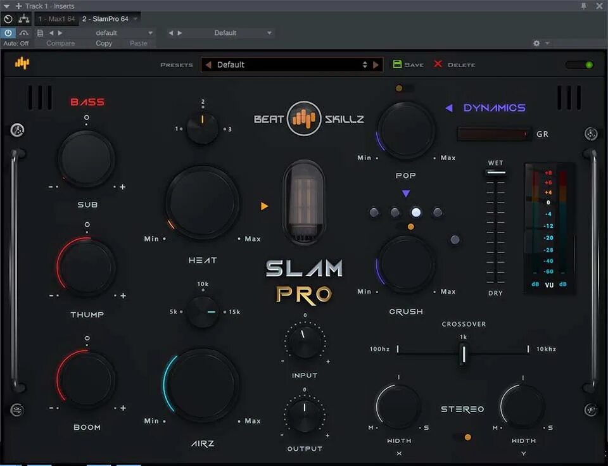Click the WIDTH X stereo knob
This screenshot has height=466, width=608.
[x=398, y=407]
